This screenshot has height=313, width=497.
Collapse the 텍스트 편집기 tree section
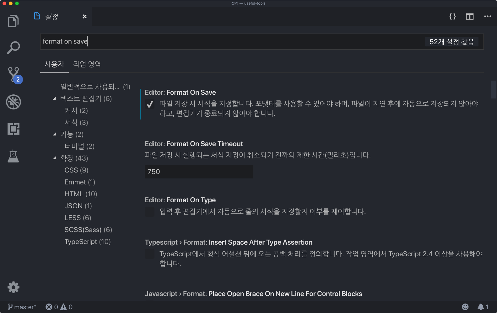tap(55, 98)
